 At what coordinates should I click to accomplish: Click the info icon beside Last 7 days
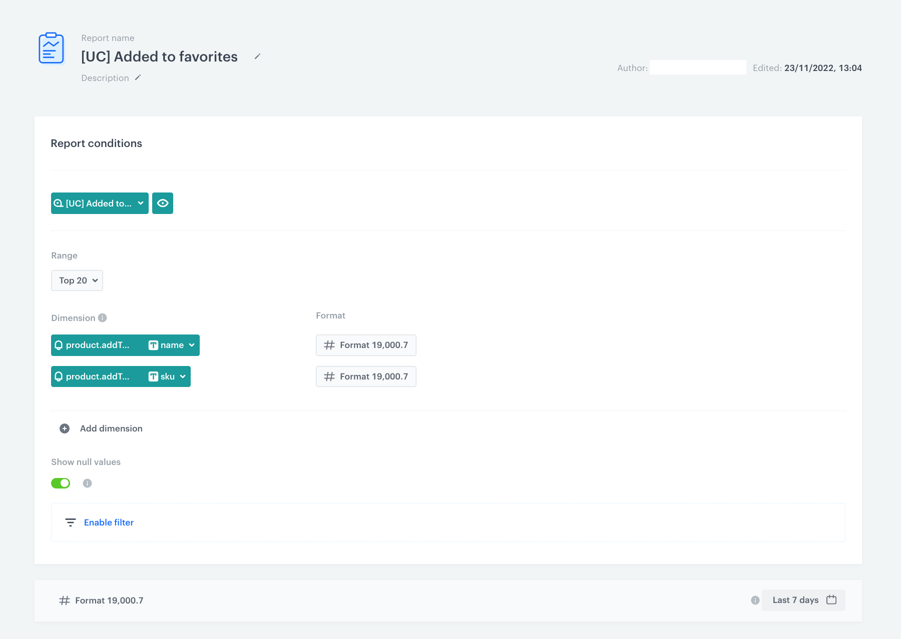pyautogui.click(x=755, y=600)
